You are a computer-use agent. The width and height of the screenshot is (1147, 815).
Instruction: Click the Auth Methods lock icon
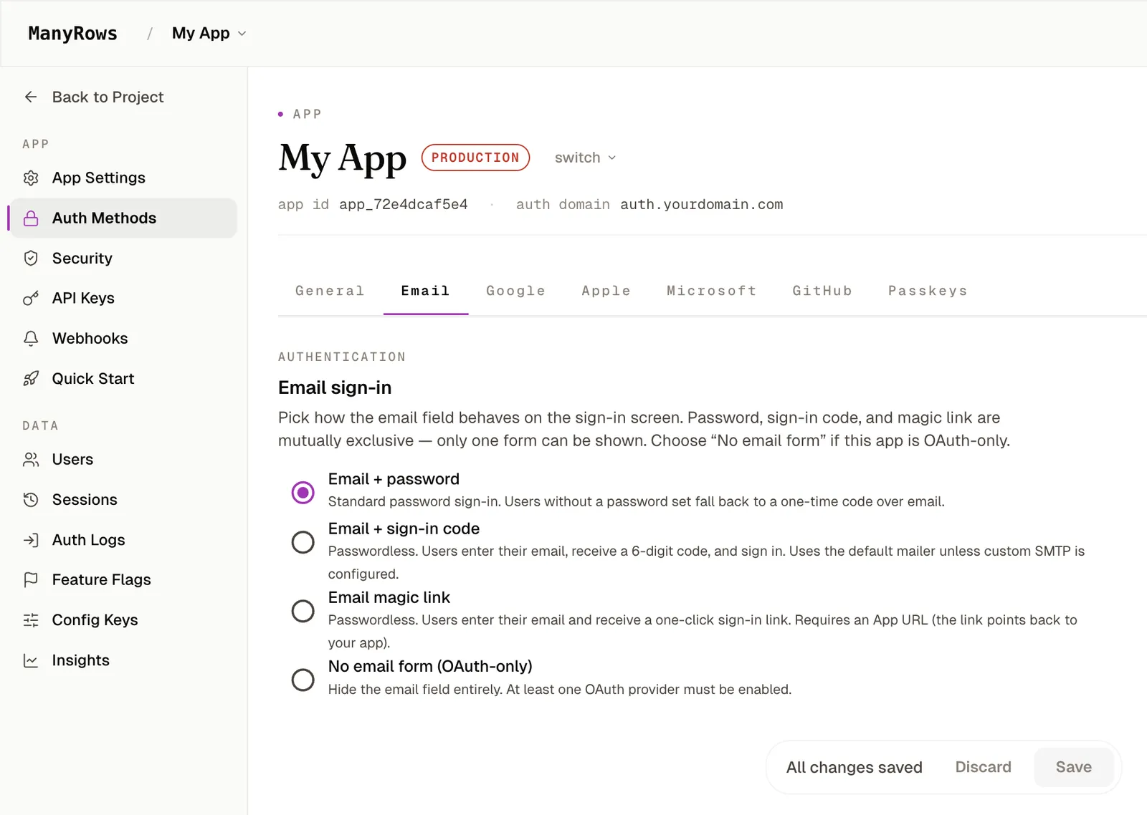pyautogui.click(x=31, y=218)
